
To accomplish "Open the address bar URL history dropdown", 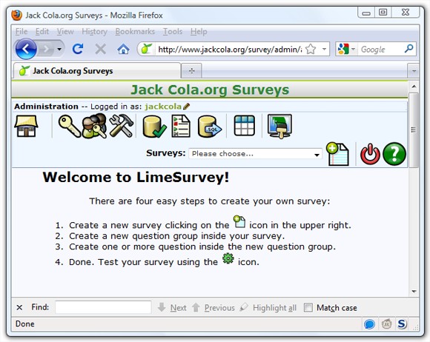I will (324, 50).
